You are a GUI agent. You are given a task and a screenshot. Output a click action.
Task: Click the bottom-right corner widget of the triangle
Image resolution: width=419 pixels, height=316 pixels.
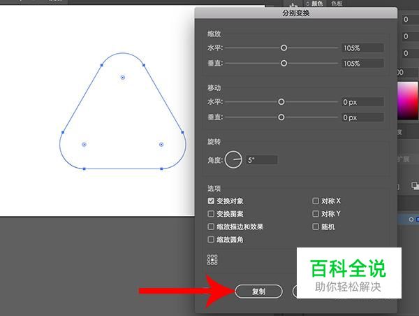161,145
